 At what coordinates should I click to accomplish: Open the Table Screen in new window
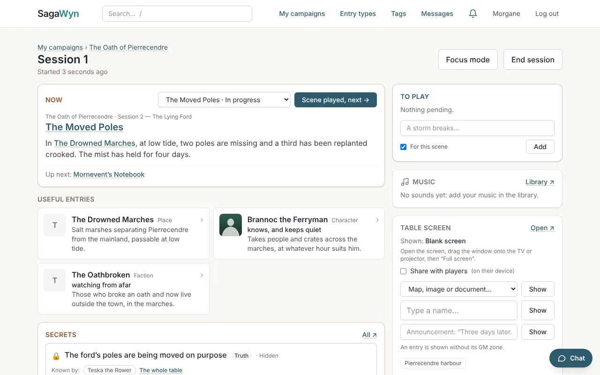pos(542,228)
